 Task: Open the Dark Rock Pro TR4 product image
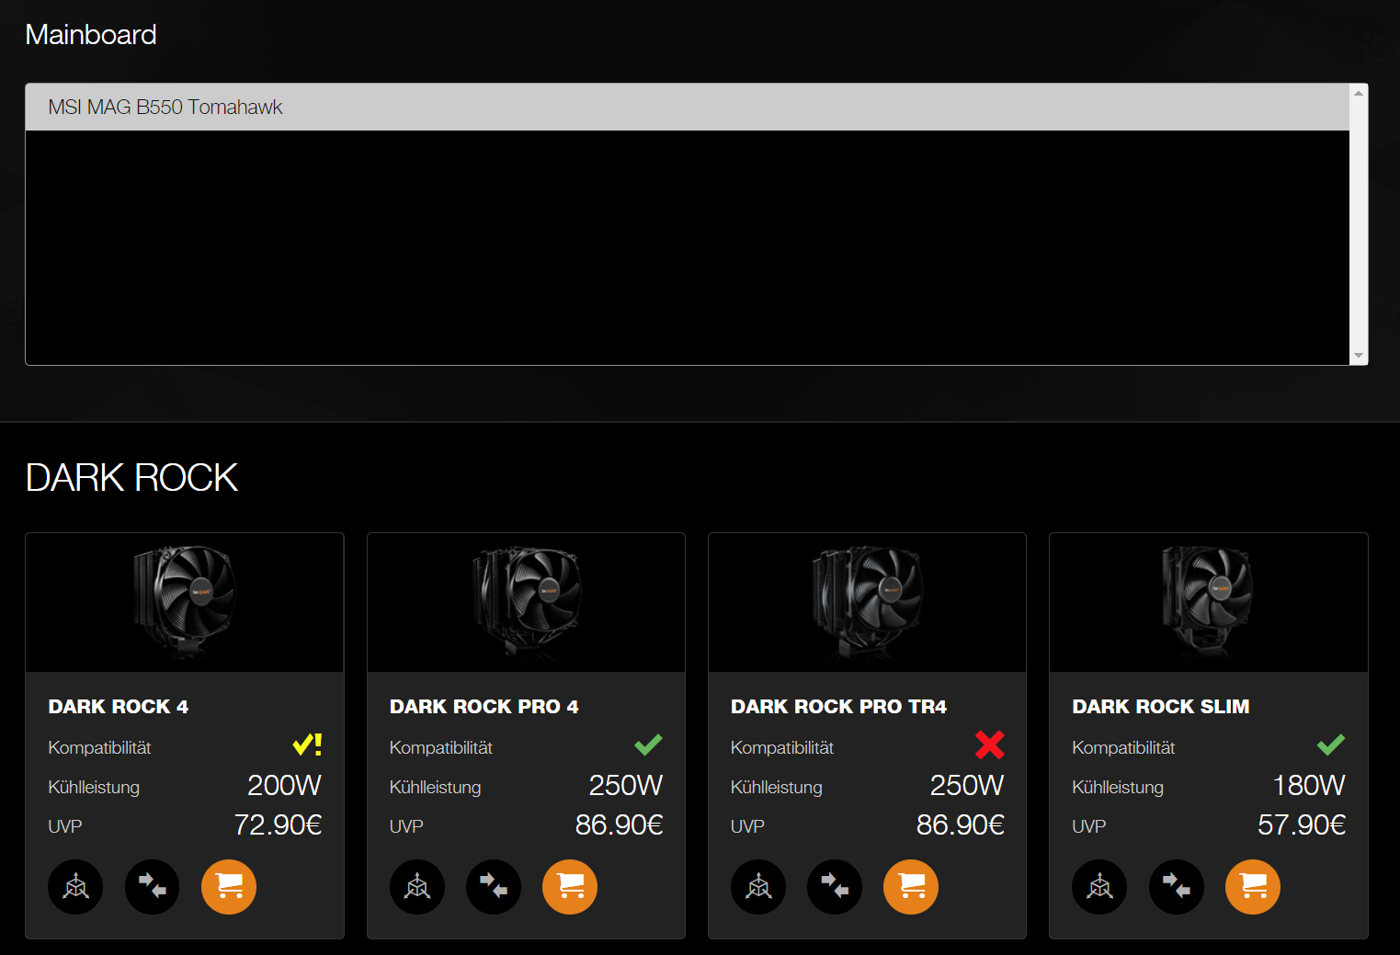(x=867, y=603)
